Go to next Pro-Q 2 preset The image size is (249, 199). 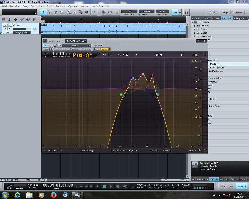(x=182, y=55)
